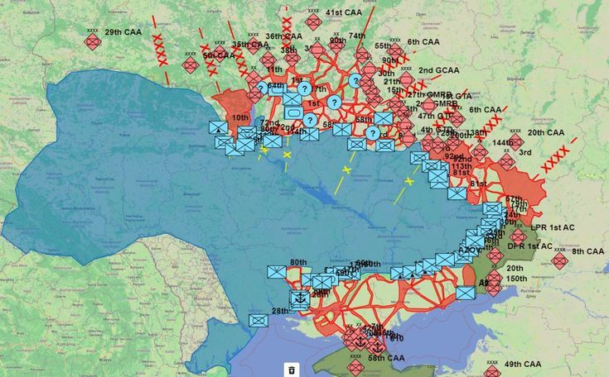The image size is (609, 377).
Task: Select the 8th CAA unit marker
Action: click(559, 260)
